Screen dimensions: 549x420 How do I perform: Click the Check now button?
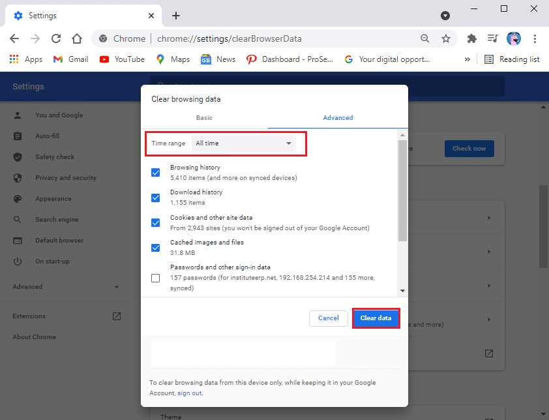point(469,149)
